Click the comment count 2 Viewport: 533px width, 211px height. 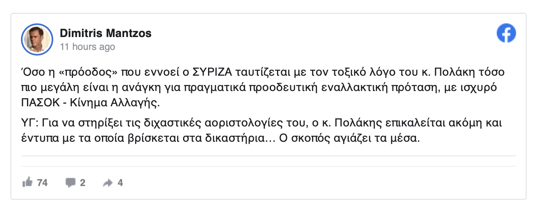pos(83,183)
